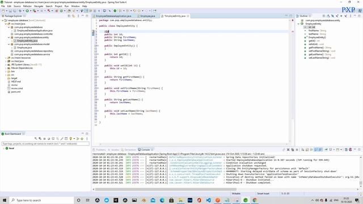
Task: Open the Mail app from the taskbar
Action: click(153, 200)
